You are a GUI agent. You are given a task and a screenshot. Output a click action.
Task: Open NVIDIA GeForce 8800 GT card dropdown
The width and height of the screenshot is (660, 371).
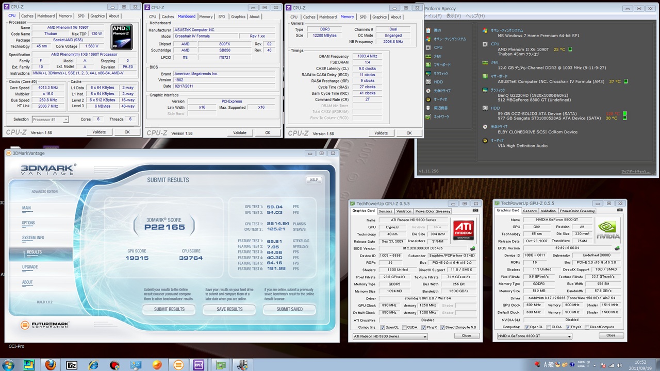[534, 336]
